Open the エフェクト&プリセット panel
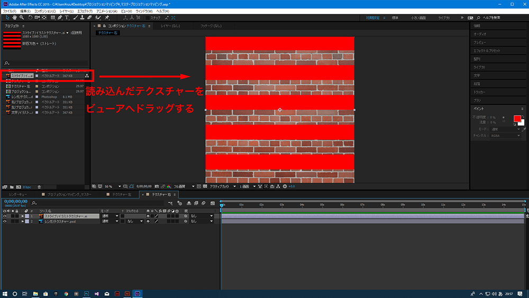Viewport: 529px width, 298px height. click(x=486, y=51)
